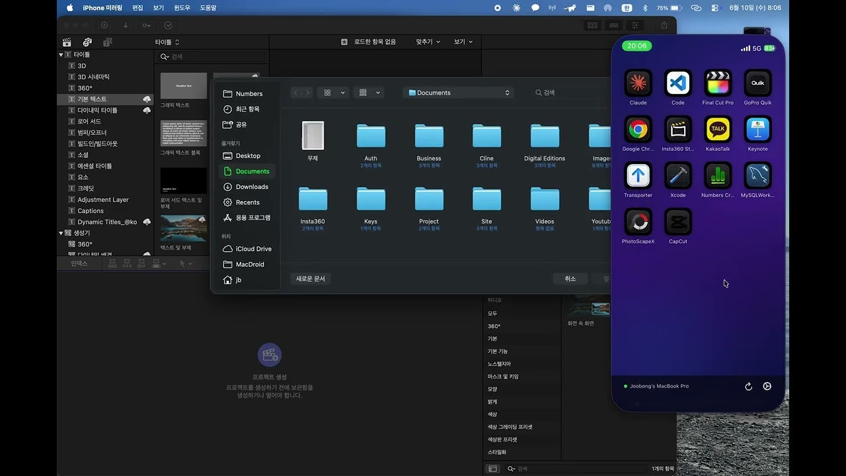This screenshot has width=846, height=476.
Task: Open icon view options dropdown in dialog
Action: [332, 93]
